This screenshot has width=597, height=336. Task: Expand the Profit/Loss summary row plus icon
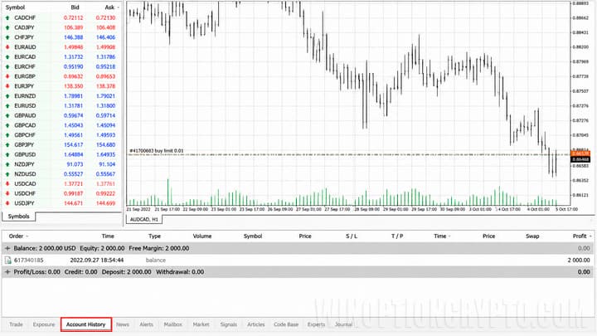(x=7, y=272)
